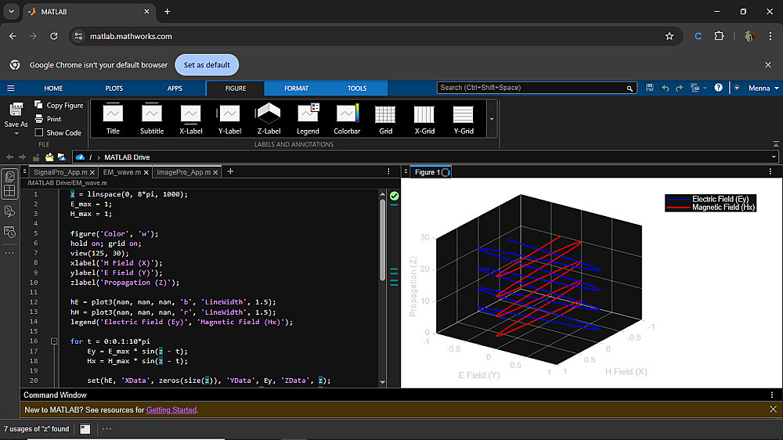This screenshot has height=440, width=783.
Task: Click the Print icon in the File section
Action: [39, 119]
